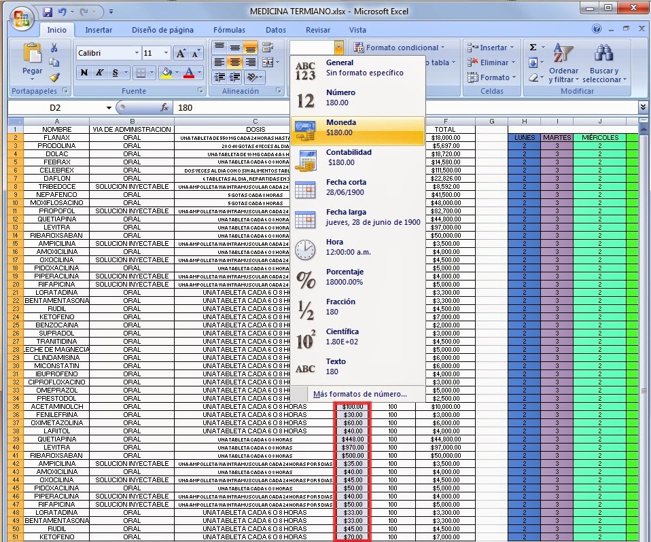This screenshot has width=651, height=542.
Task: Toggle bold formatting with the N button
Action: point(83,72)
